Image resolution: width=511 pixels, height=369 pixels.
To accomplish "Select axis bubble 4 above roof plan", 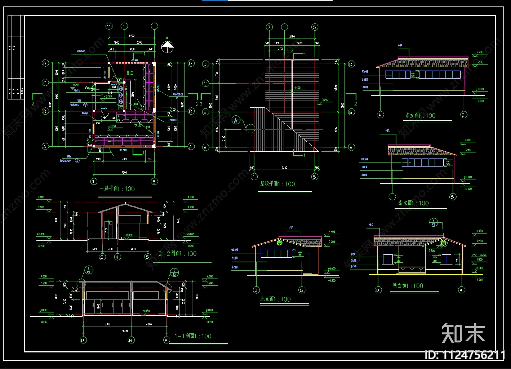I will point(284,27).
